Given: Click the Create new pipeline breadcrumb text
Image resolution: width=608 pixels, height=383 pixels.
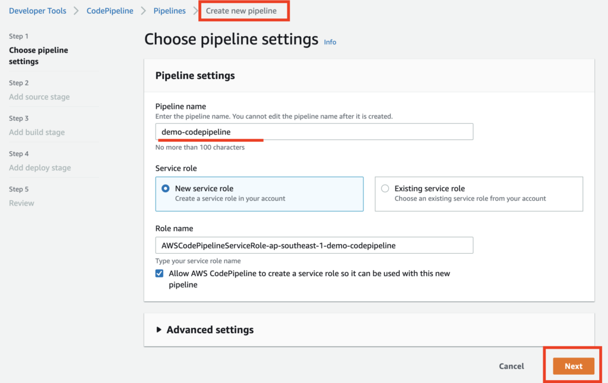Looking at the screenshot, I should pyautogui.click(x=241, y=11).
